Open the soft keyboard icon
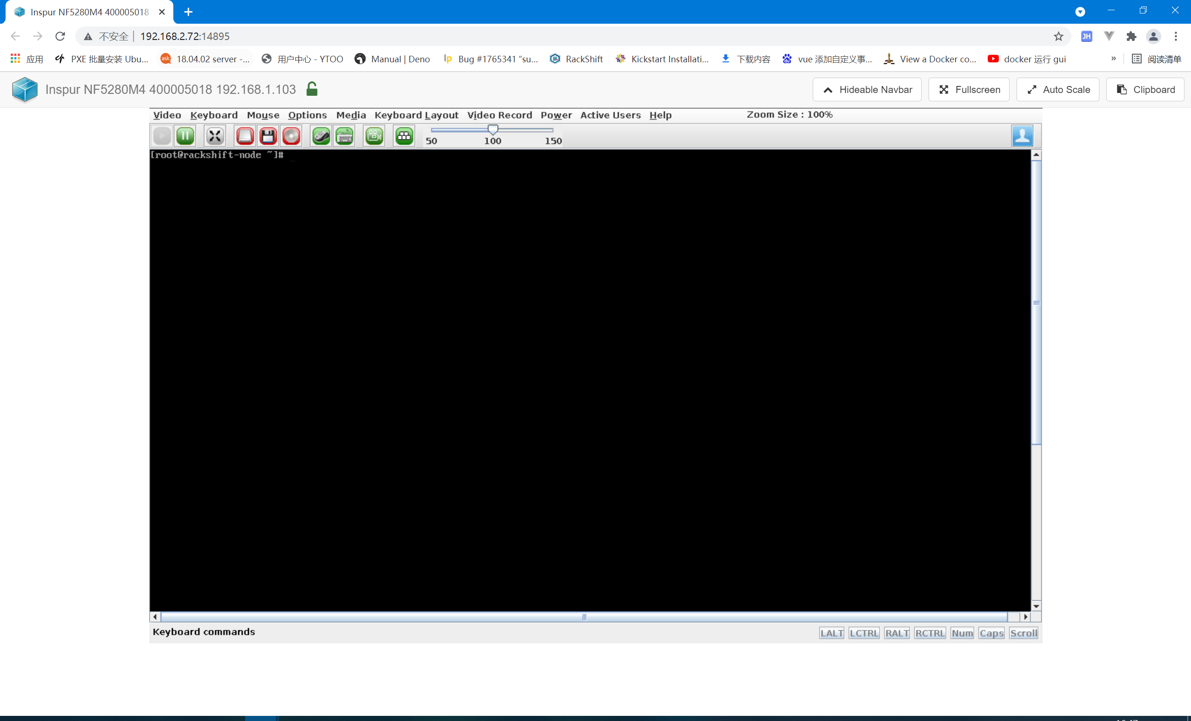Screen dimensions: 1191x721 click(x=345, y=136)
